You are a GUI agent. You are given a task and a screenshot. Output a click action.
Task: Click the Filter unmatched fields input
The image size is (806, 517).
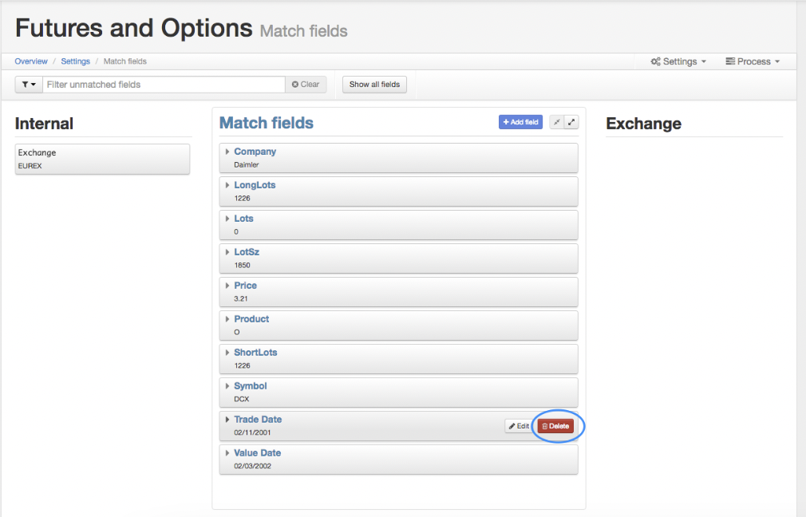(x=164, y=85)
